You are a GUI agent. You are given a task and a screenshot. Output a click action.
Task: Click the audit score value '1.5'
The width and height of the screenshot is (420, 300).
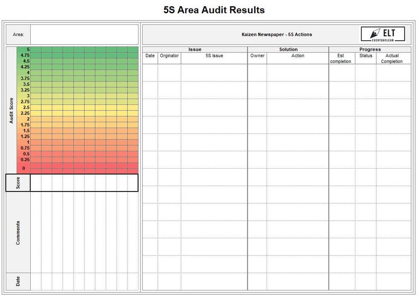[x=26, y=131]
